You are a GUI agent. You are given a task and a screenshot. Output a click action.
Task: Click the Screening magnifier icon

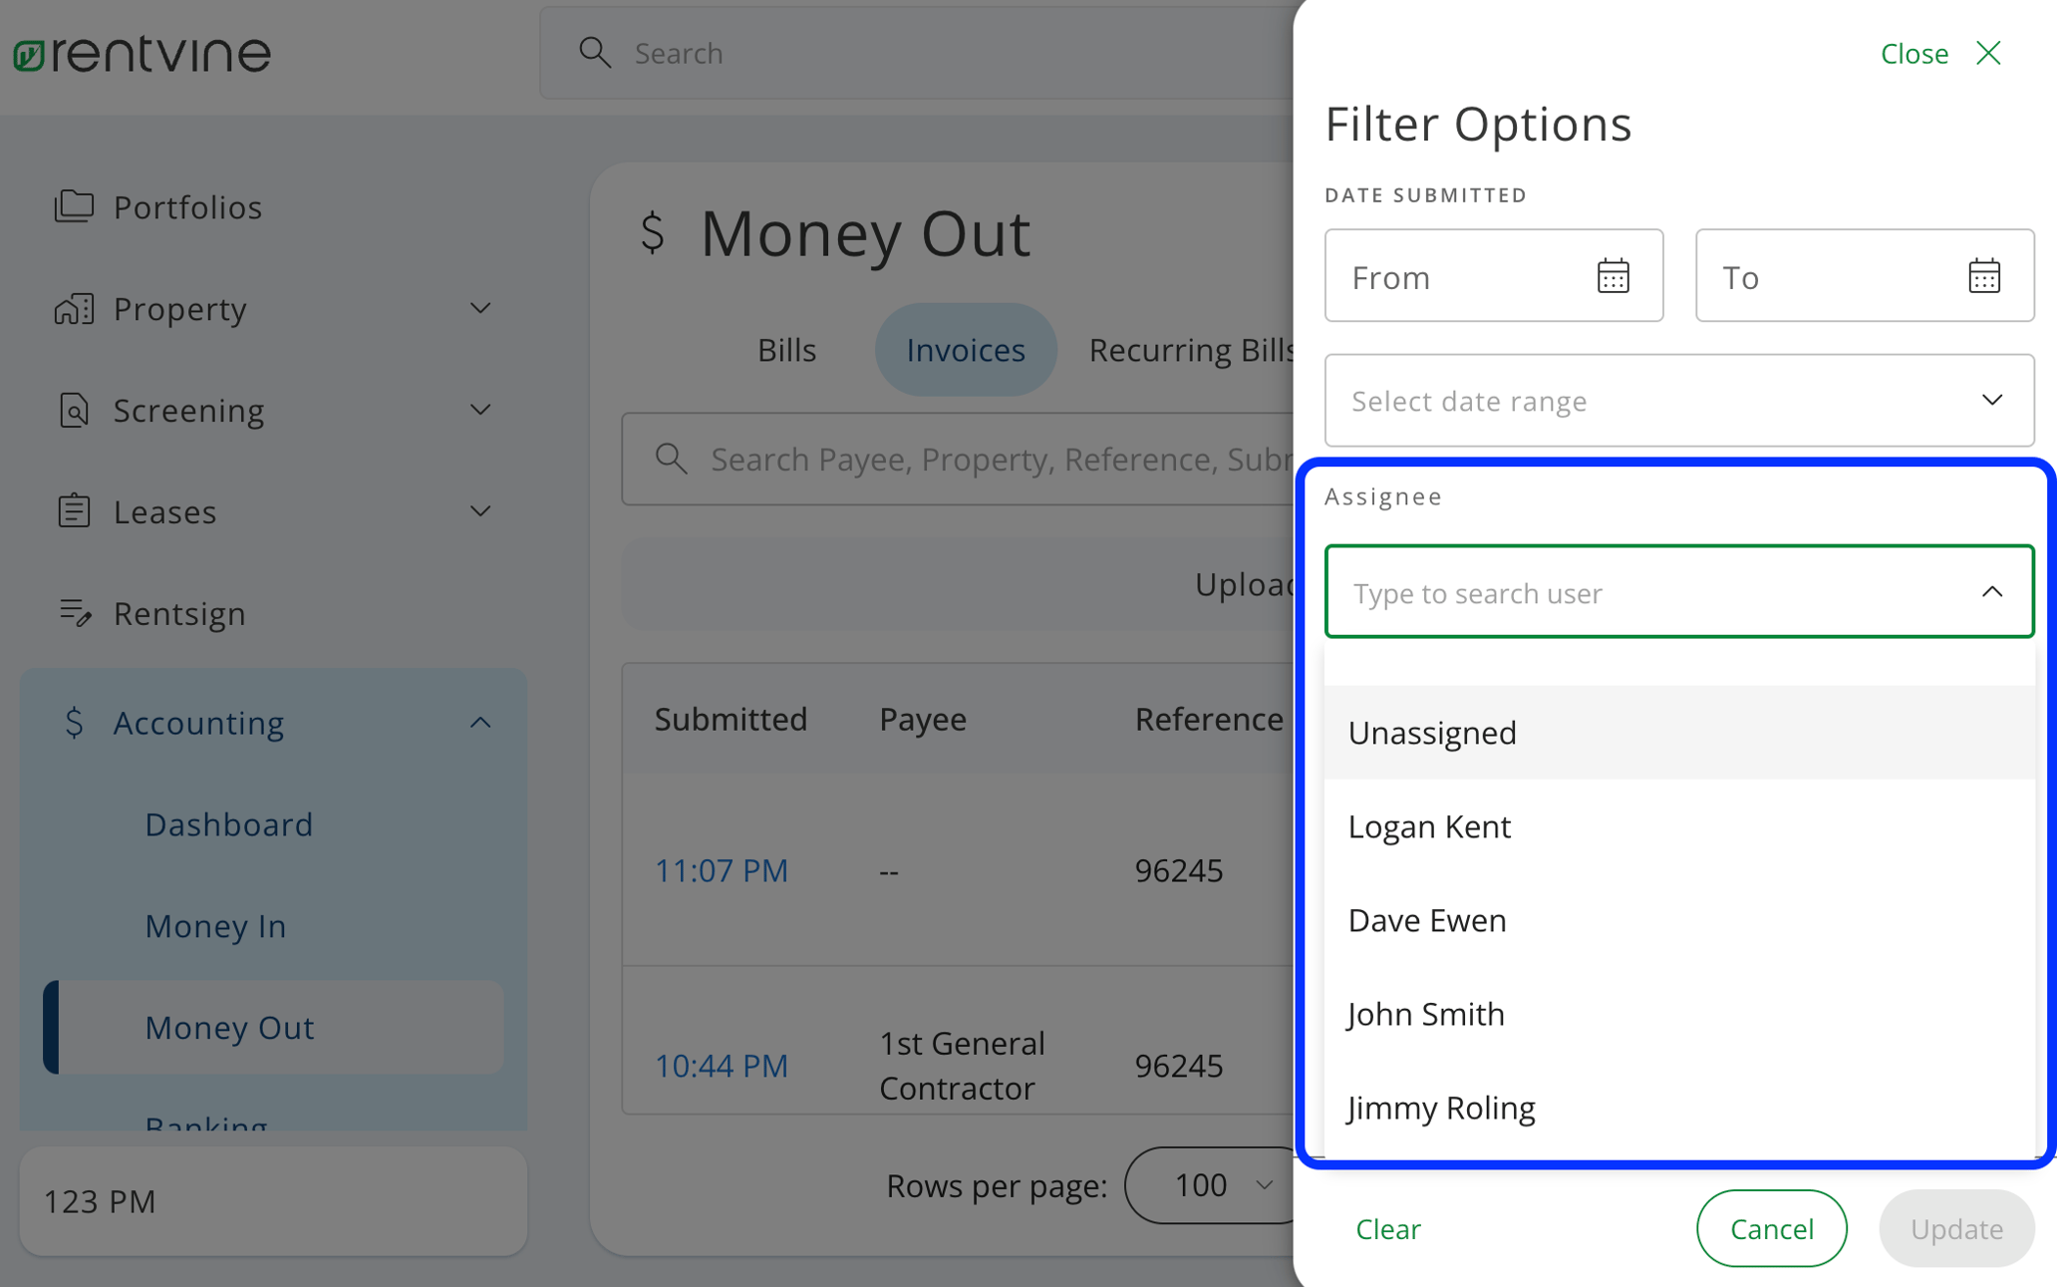coord(74,410)
